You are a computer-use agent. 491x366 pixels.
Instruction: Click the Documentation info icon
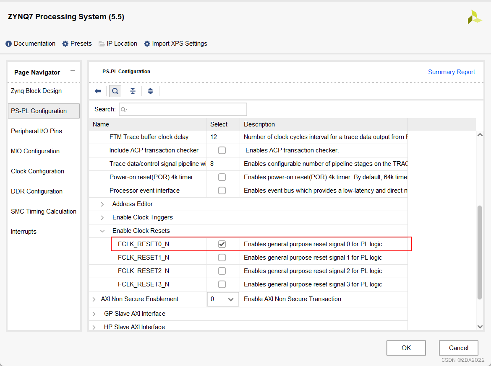point(8,44)
